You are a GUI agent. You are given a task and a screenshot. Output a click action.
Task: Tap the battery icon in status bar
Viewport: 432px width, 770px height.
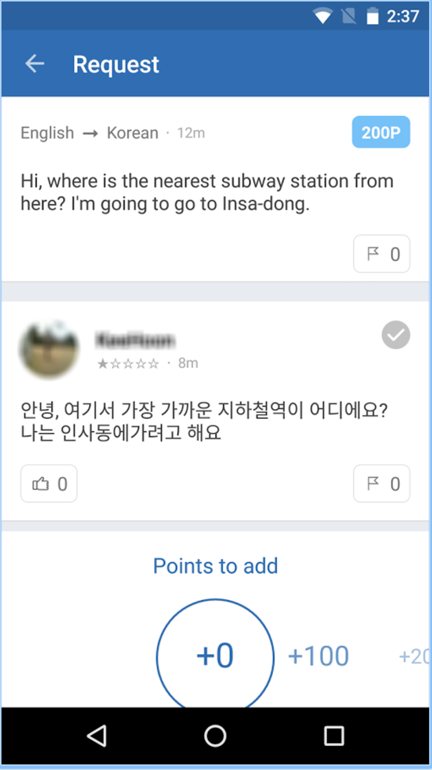372,16
